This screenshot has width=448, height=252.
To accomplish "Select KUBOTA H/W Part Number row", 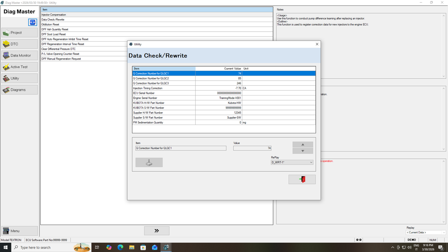I will 224,103.
